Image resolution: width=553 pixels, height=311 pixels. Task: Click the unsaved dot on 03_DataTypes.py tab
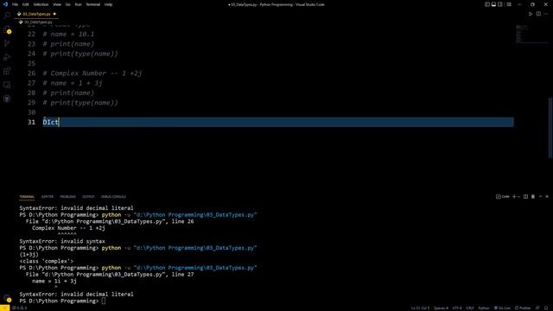point(54,14)
